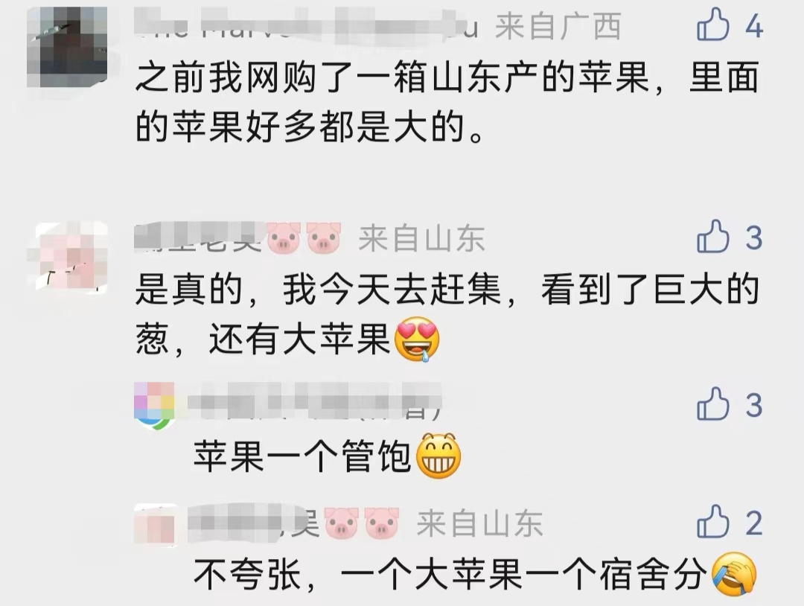Open the avatar of the Guangxi commenter

(x=67, y=47)
